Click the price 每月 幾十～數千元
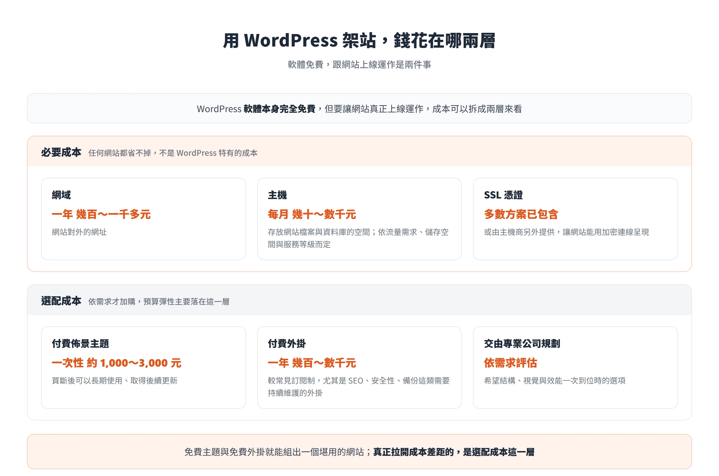Viewport: 719px width, 476px height. (312, 214)
